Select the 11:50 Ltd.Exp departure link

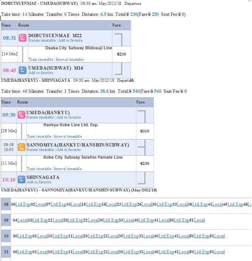[202, 252]
